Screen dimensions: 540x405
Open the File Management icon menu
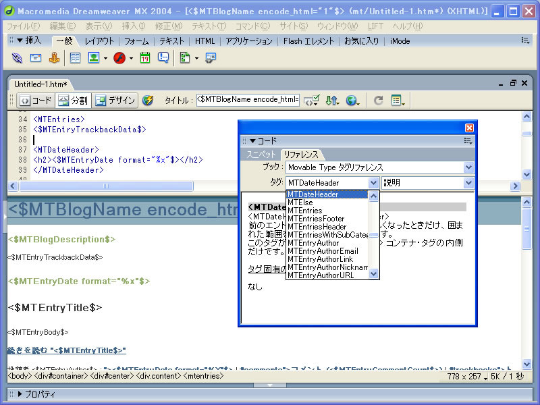pos(332,100)
